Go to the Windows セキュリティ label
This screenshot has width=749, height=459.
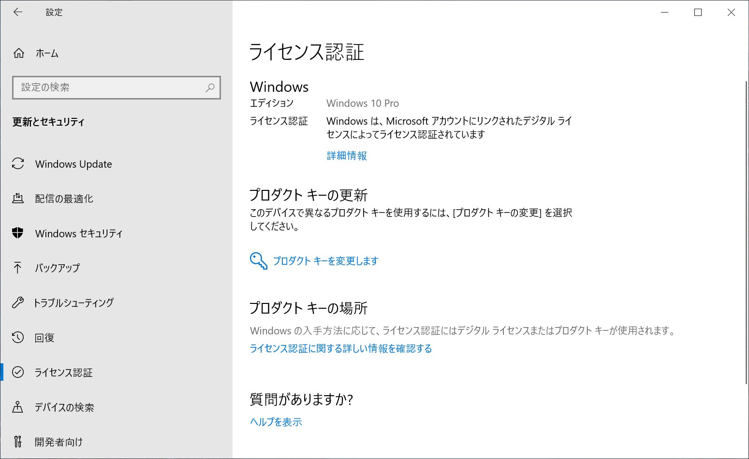(x=79, y=233)
